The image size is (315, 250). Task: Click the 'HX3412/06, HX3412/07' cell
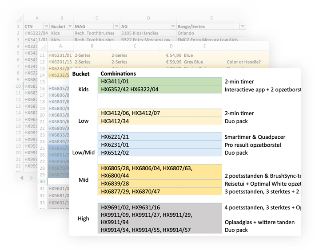(x=159, y=113)
